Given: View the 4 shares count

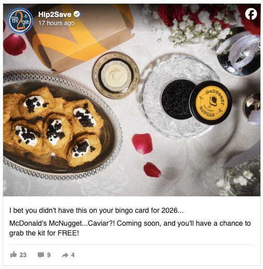Looking at the screenshot, I should [x=73, y=255].
